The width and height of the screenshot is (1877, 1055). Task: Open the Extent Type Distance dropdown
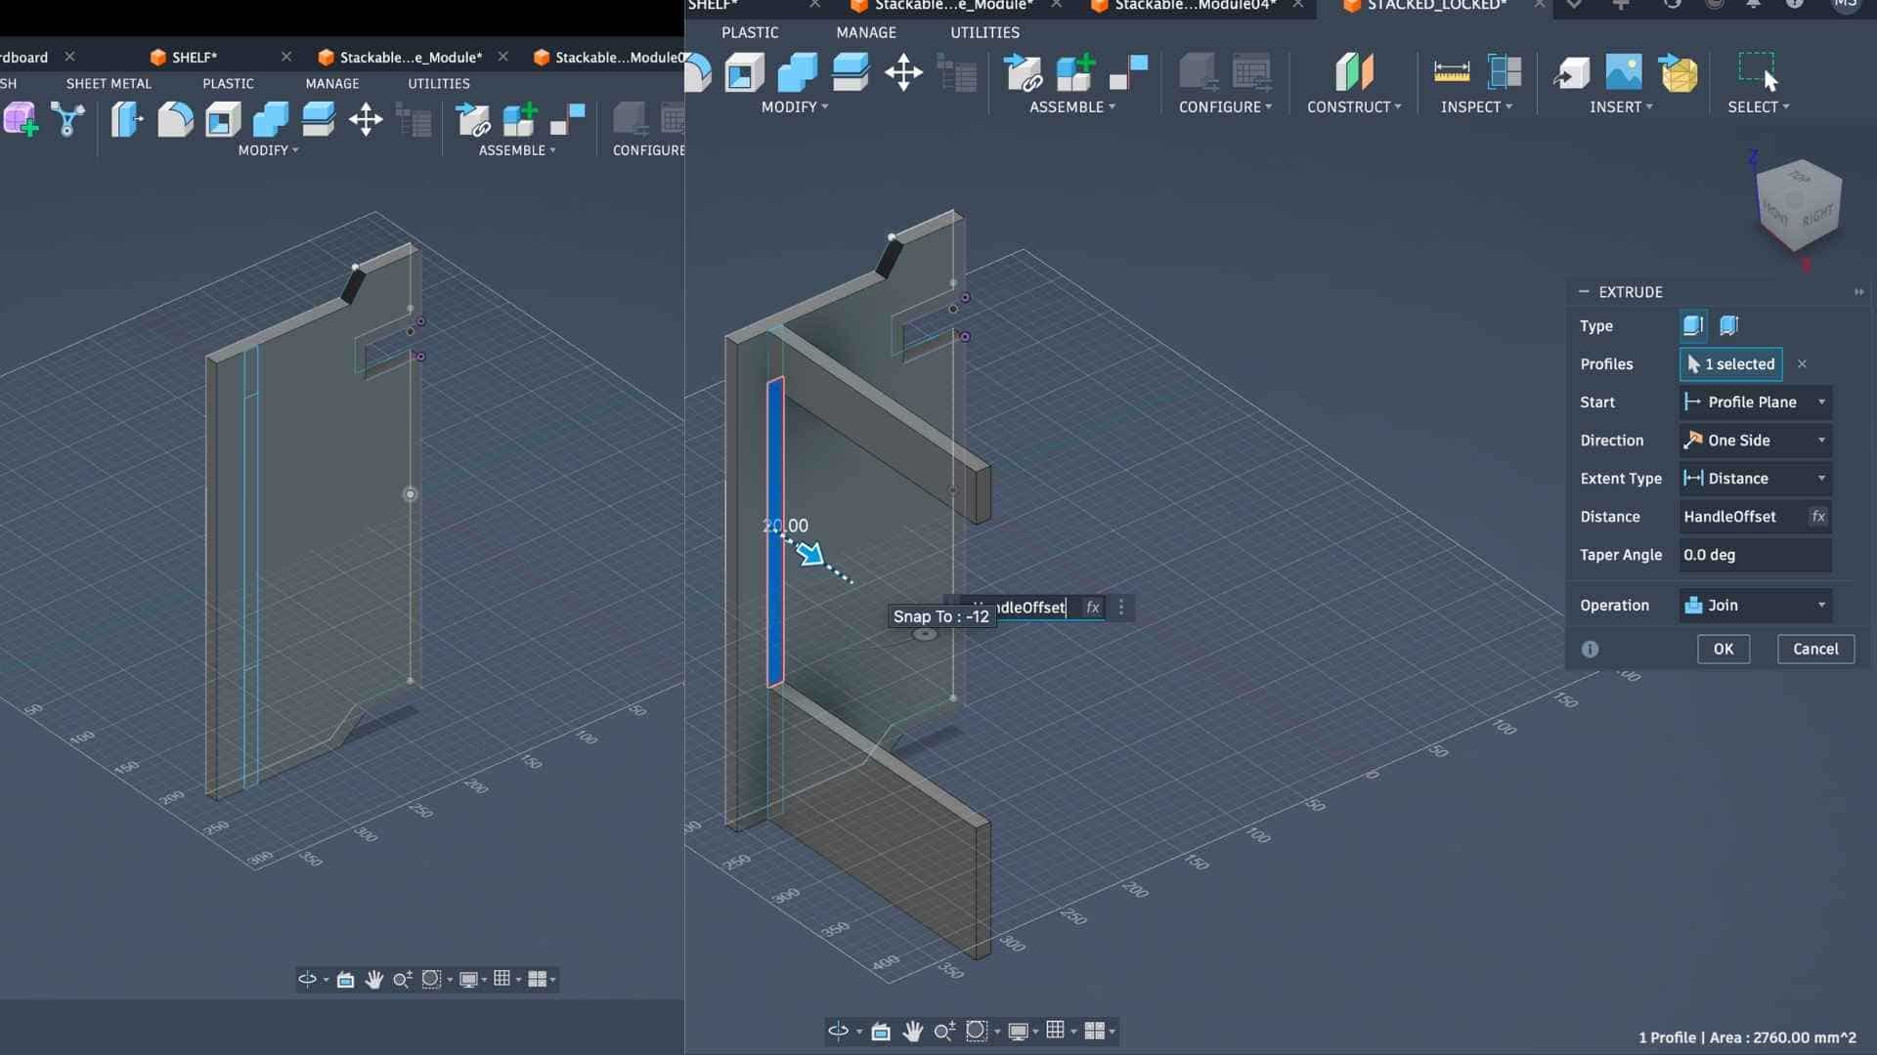[1755, 479]
